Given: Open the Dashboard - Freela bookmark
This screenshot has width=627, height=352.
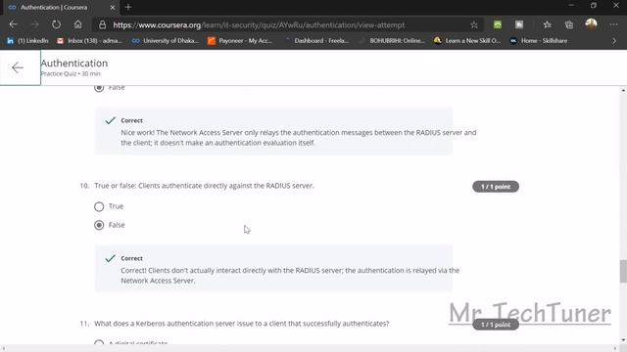Looking at the screenshot, I should pyautogui.click(x=316, y=41).
